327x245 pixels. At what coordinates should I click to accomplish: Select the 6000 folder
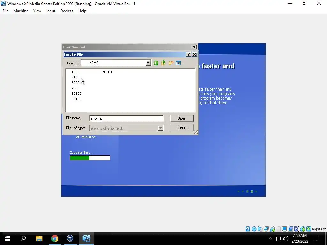[75, 83]
